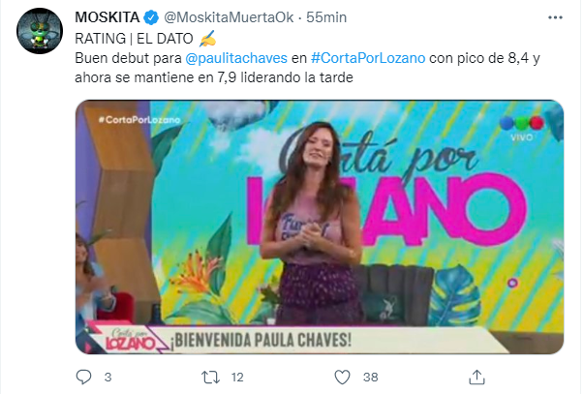Retweet this post using the arrows icon

(x=210, y=377)
